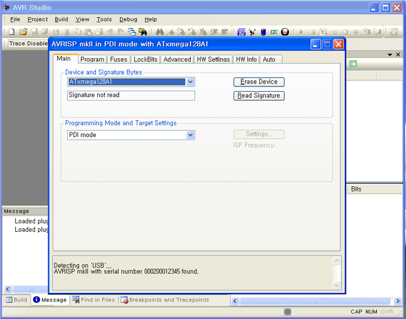Click left scroll arrow of bottom-right scrollbar
The height and width of the screenshot is (319, 406).
click(235, 301)
